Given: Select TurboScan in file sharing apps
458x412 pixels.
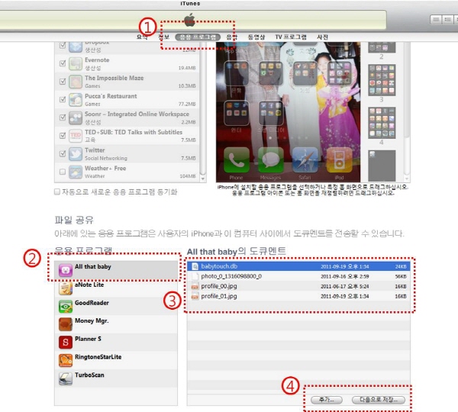Looking at the screenshot, I should tap(116, 378).
